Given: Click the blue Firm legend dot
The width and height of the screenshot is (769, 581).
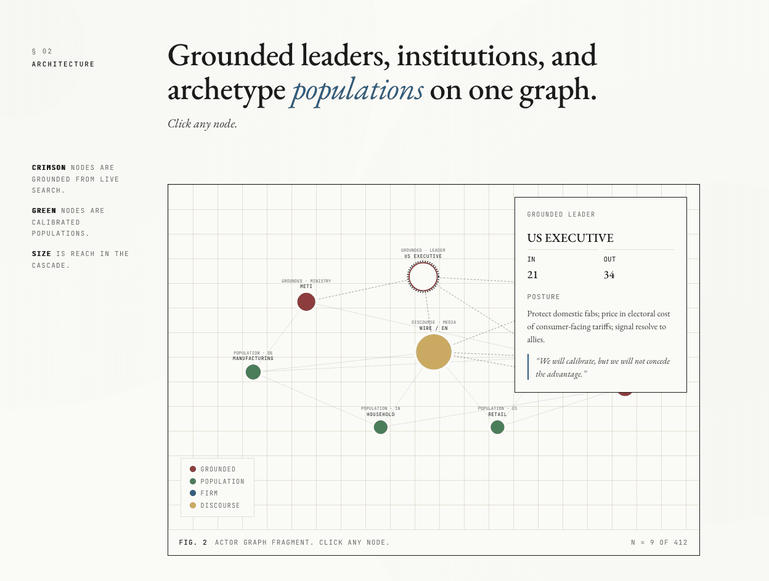Looking at the screenshot, I should point(193,493).
